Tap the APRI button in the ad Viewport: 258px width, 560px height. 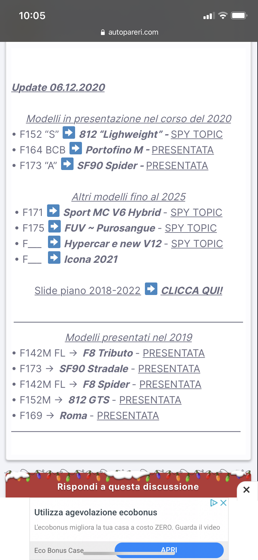point(169,550)
